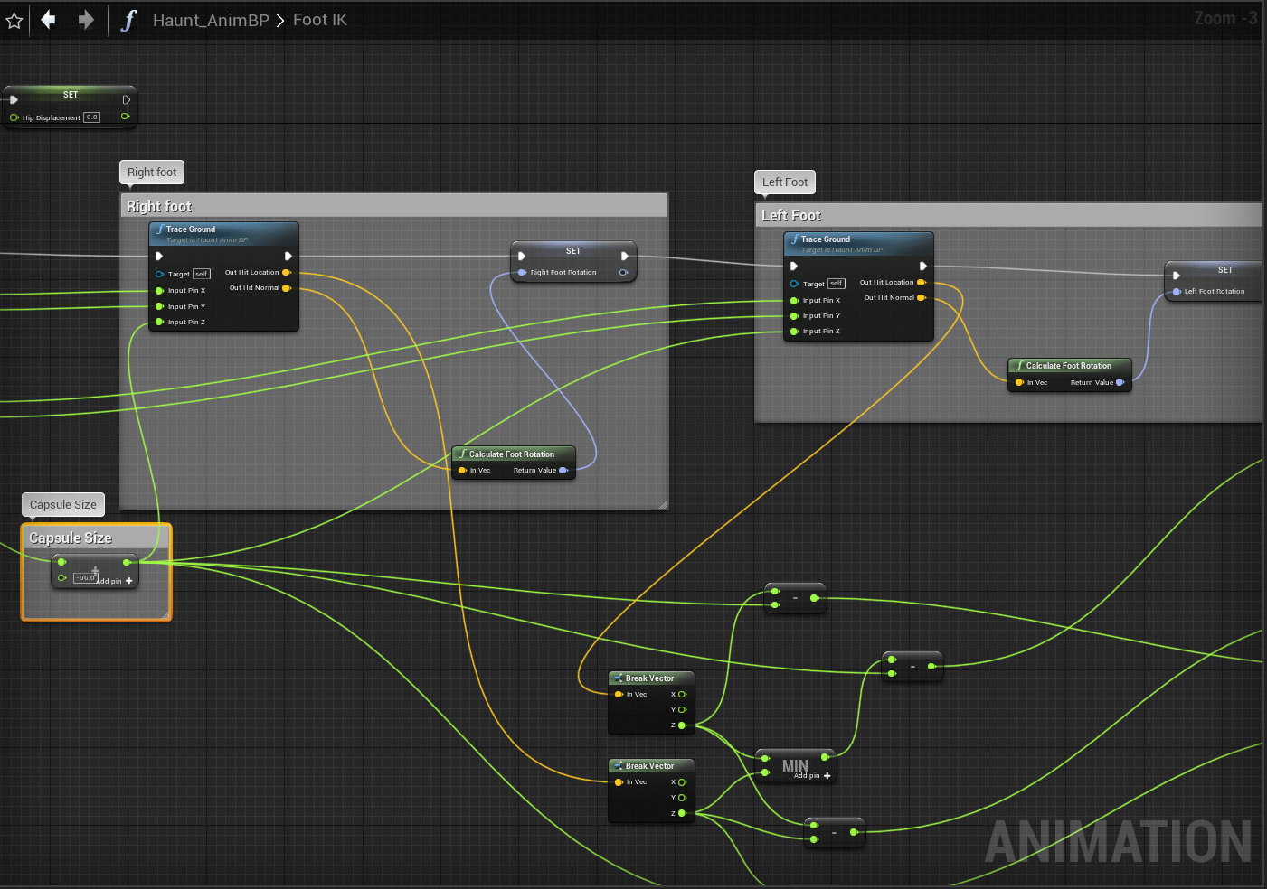
Task: Select the upper Break Vector node header
Action: [x=650, y=678]
